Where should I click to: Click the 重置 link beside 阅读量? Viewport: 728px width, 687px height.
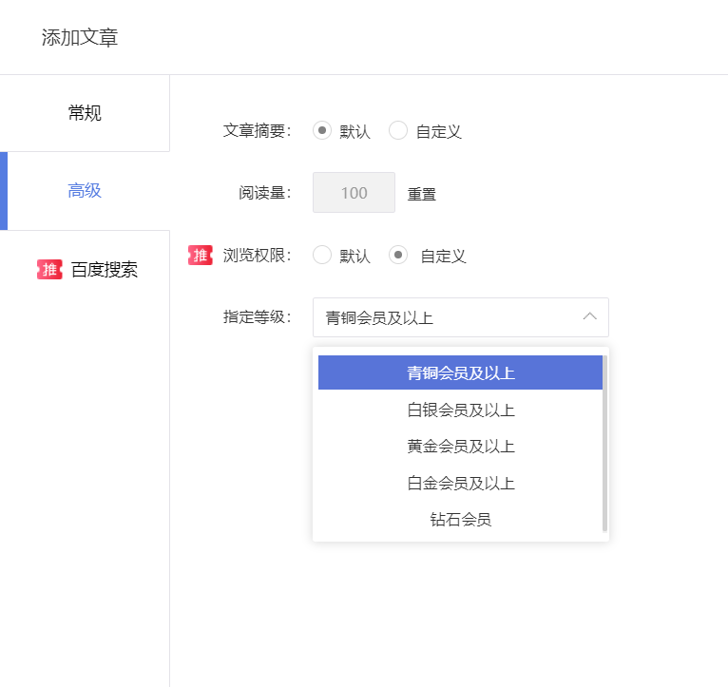[422, 194]
